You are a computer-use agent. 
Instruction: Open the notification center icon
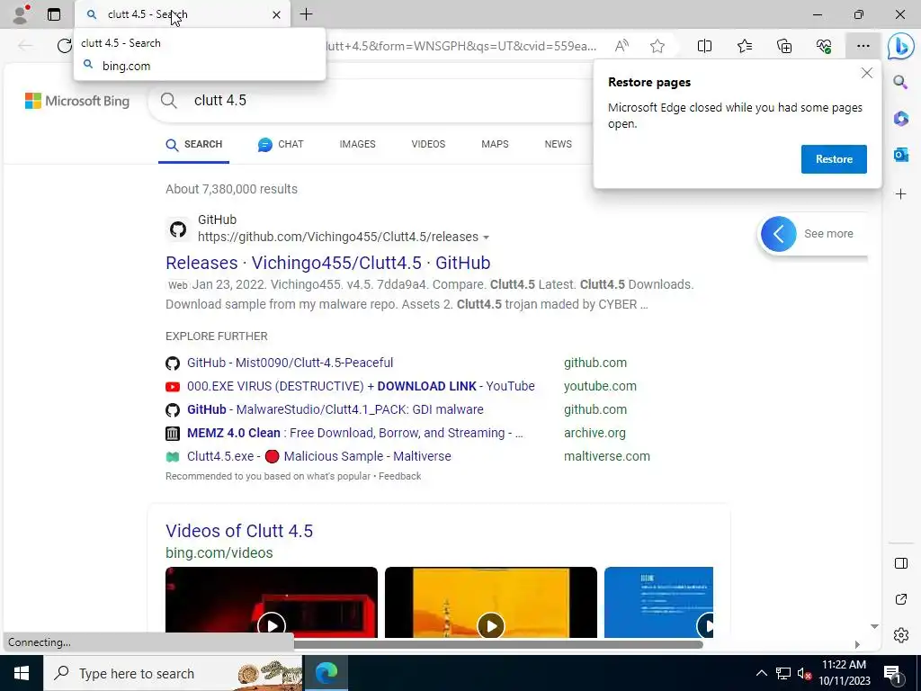[892, 673]
